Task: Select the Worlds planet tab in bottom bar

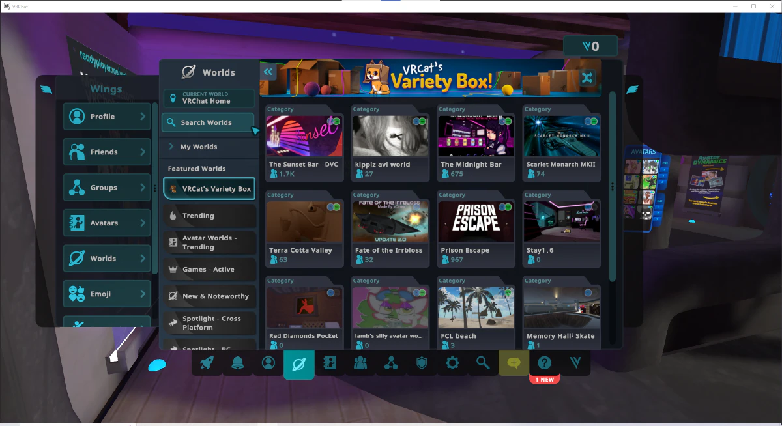Action: (x=299, y=364)
